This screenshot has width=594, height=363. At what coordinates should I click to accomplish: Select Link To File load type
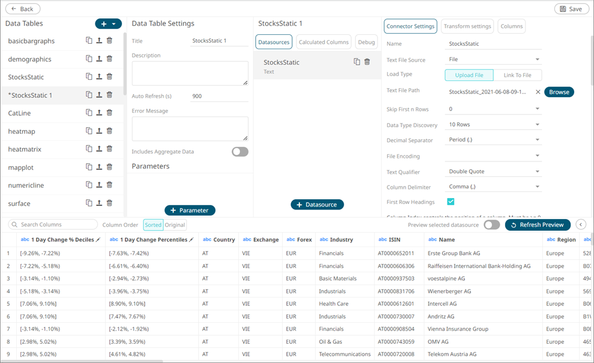click(x=517, y=75)
